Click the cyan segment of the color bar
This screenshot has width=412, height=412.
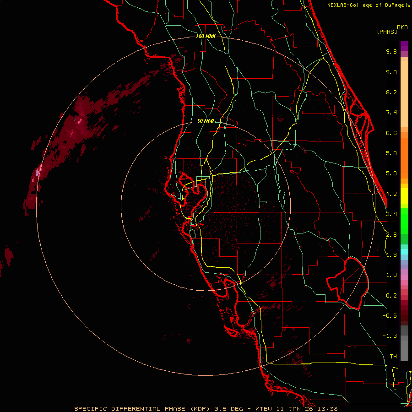point(404,252)
